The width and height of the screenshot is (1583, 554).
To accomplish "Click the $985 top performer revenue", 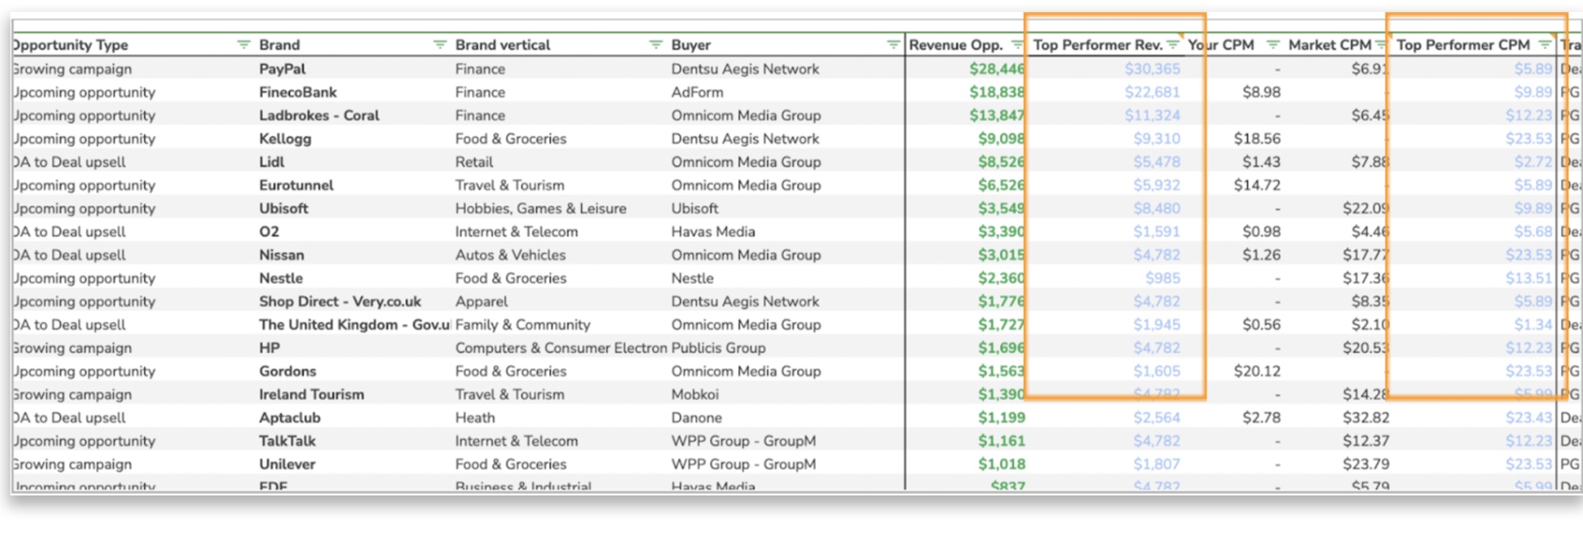I will pos(1163,279).
